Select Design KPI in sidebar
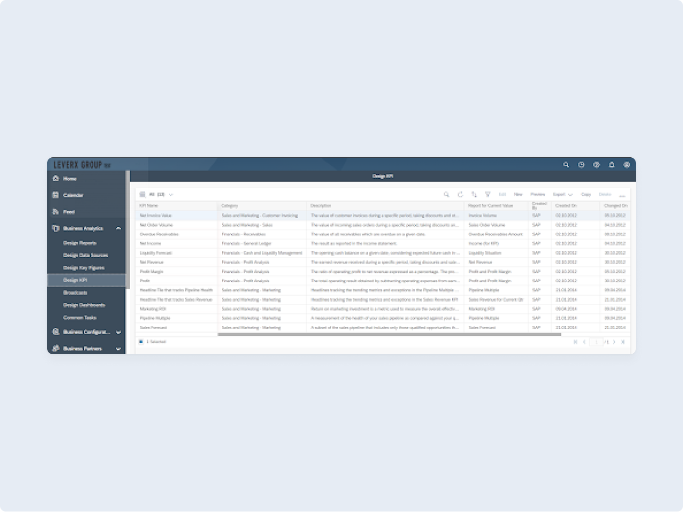This screenshot has width=683, height=512. (86, 280)
